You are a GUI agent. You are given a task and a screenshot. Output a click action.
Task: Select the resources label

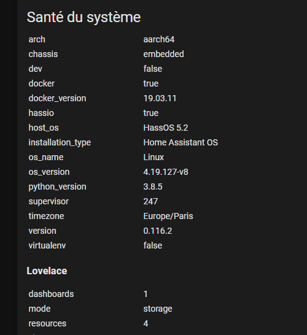47,323
